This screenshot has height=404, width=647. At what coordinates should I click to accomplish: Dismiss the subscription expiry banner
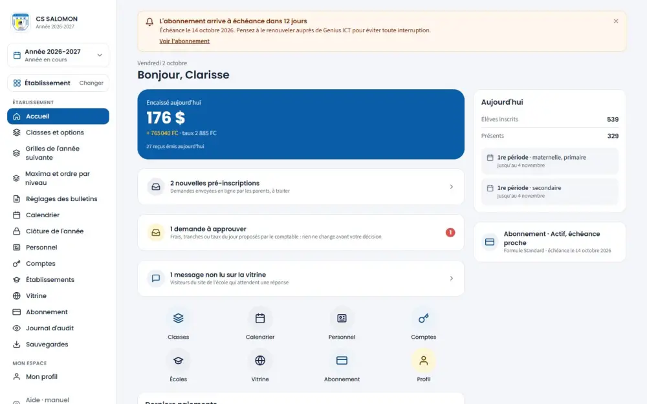point(616,21)
